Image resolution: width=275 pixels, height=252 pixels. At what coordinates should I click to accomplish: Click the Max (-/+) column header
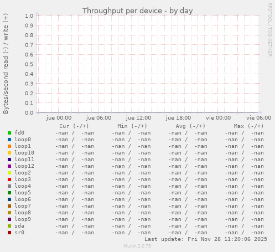[248, 126]
